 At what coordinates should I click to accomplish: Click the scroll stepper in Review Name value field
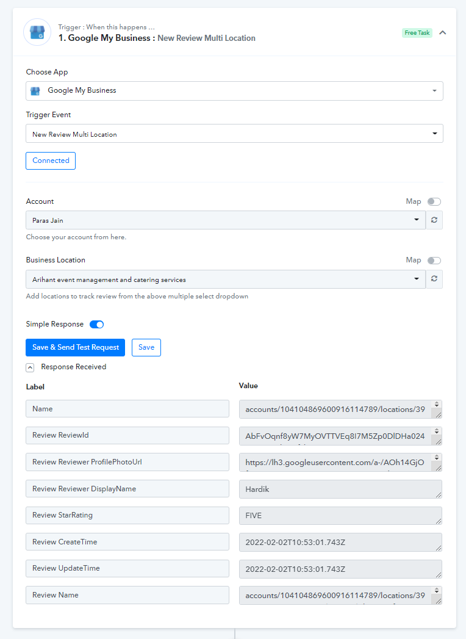[x=437, y=591]
